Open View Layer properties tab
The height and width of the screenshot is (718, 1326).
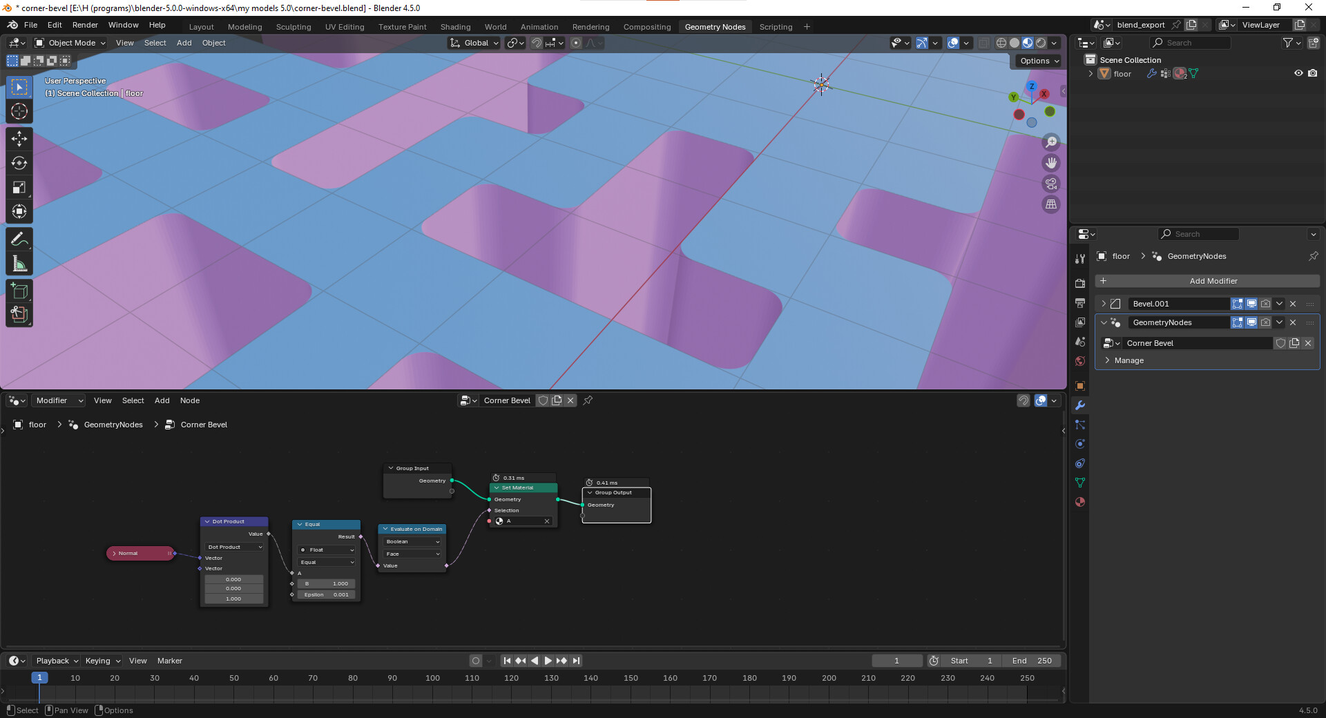[x=1080, y=322]
